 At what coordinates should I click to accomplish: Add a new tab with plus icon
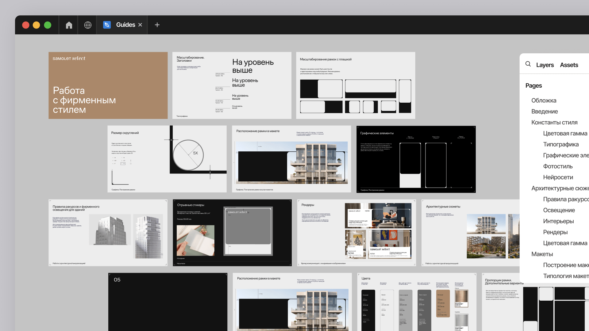tap(157, 25)
